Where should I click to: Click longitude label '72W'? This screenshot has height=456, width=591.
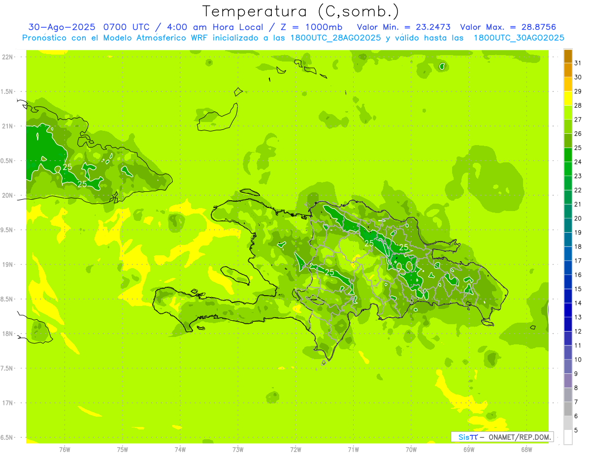[295, 449]
